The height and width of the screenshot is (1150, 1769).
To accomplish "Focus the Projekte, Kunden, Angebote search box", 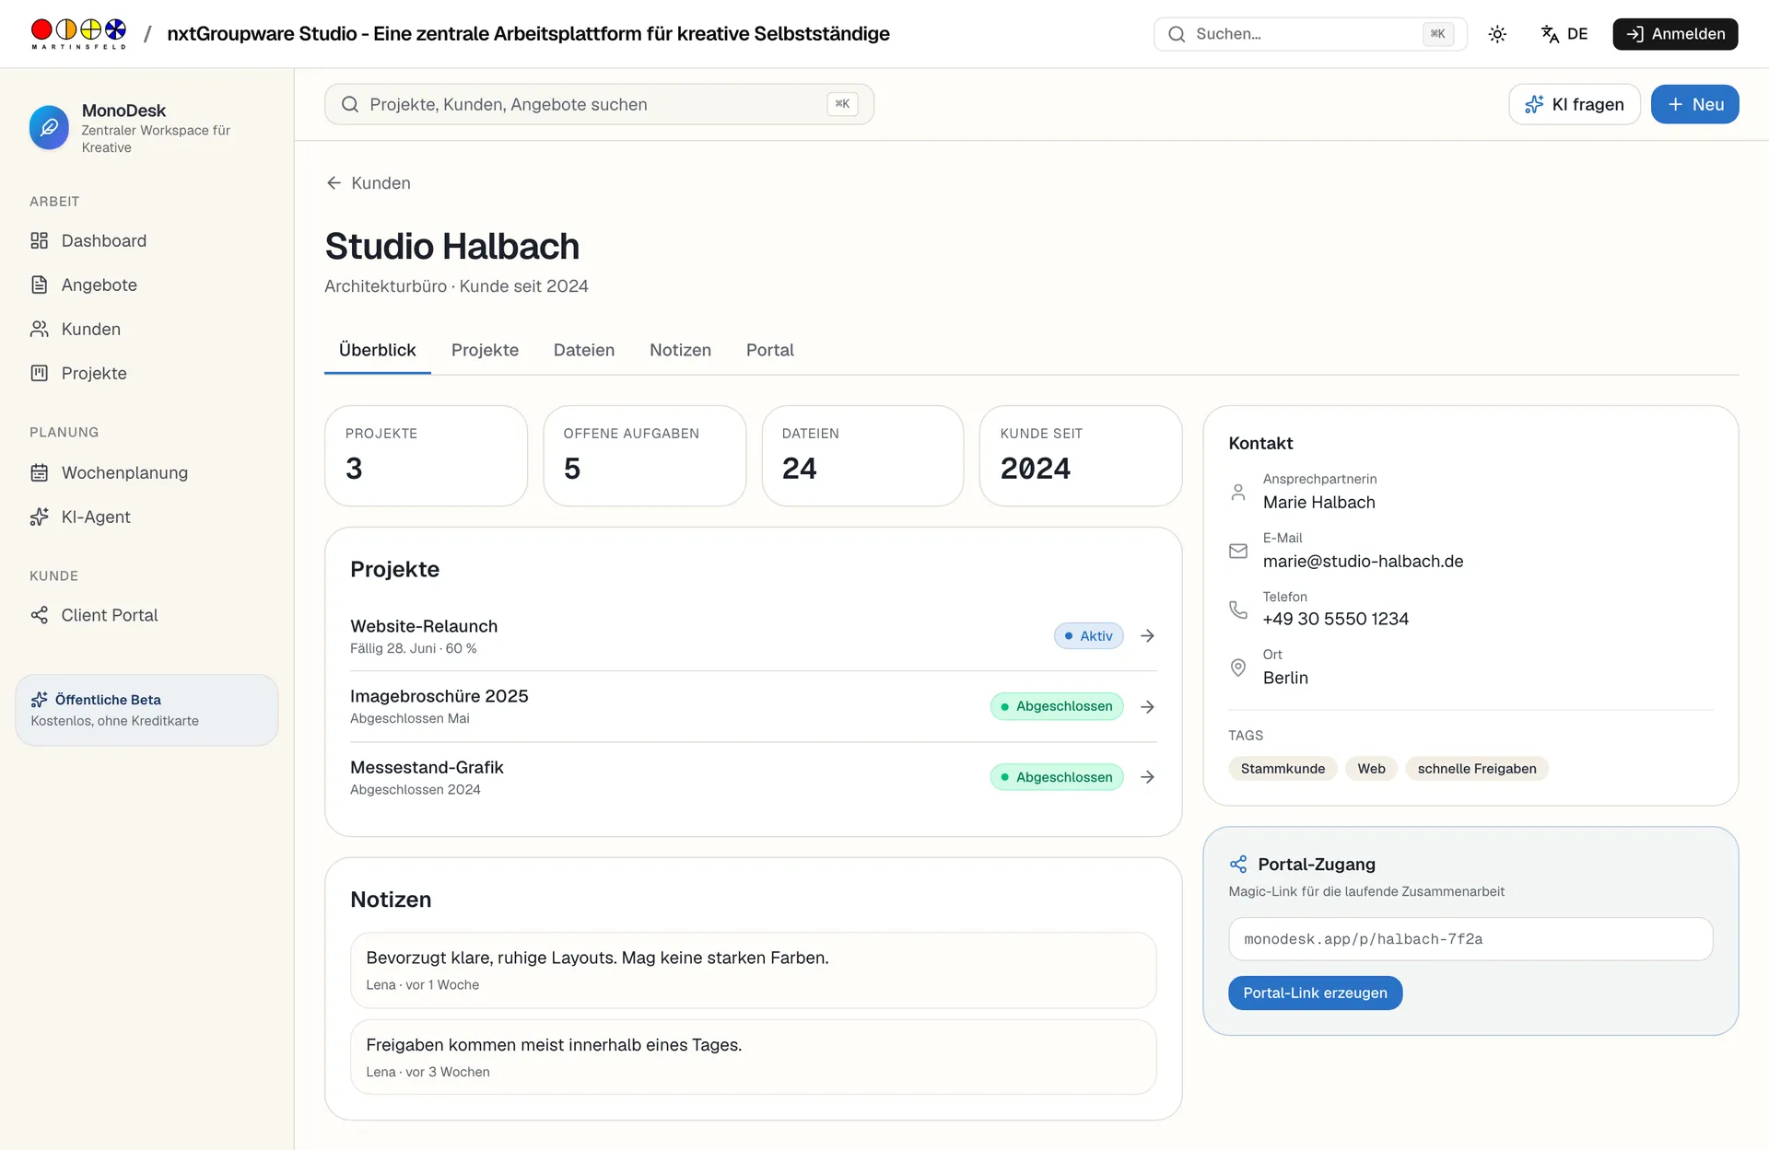I will pos(599,104).
